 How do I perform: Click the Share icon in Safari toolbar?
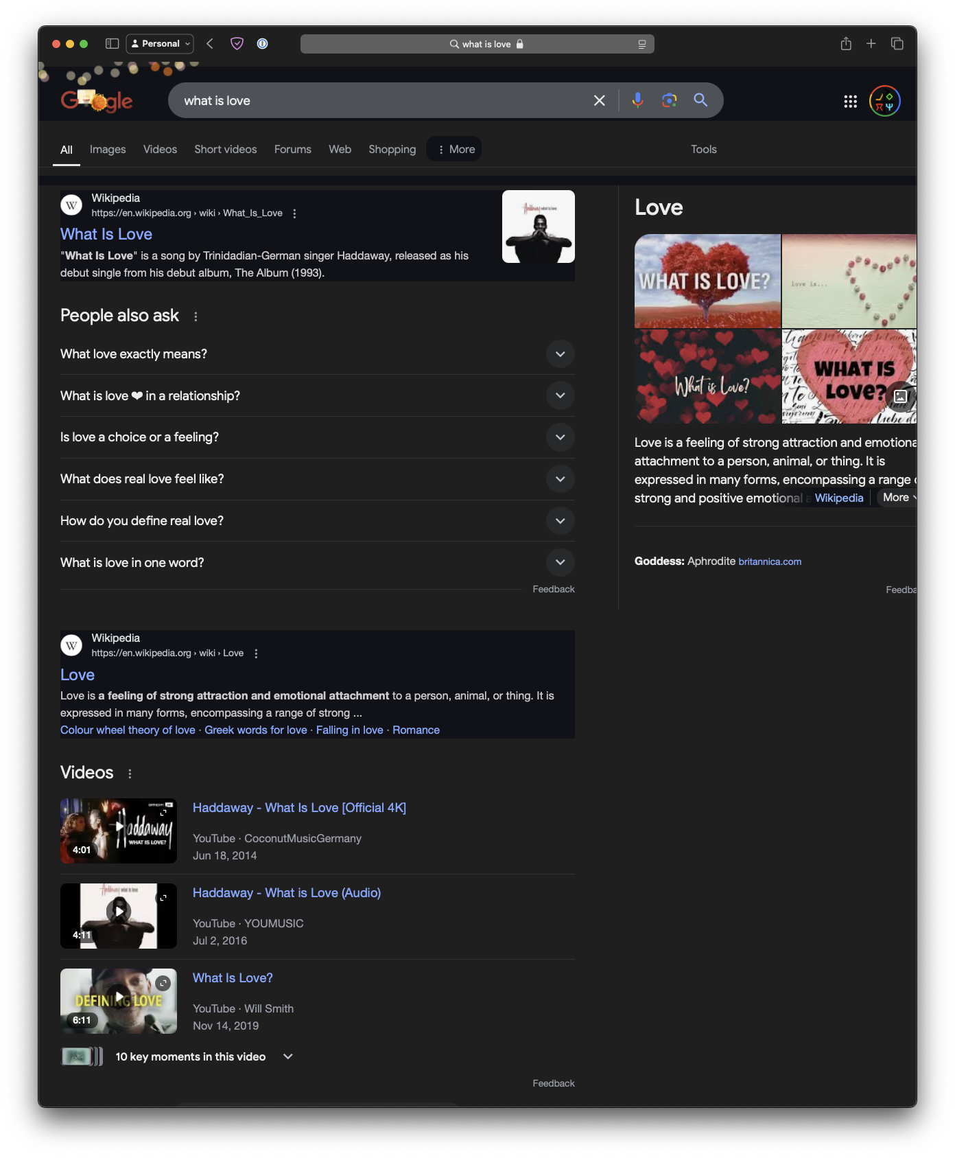(846, 44)
